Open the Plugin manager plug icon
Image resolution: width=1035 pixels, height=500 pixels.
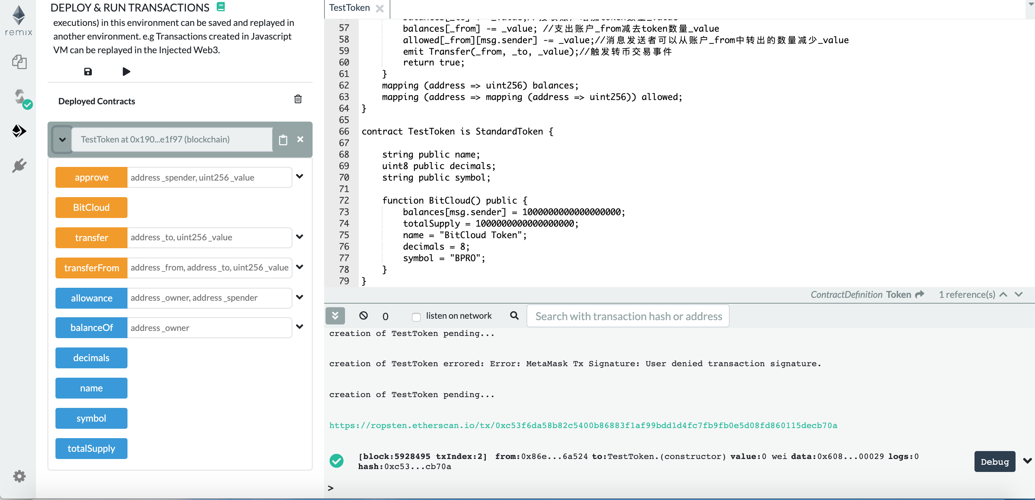[19, 165]
